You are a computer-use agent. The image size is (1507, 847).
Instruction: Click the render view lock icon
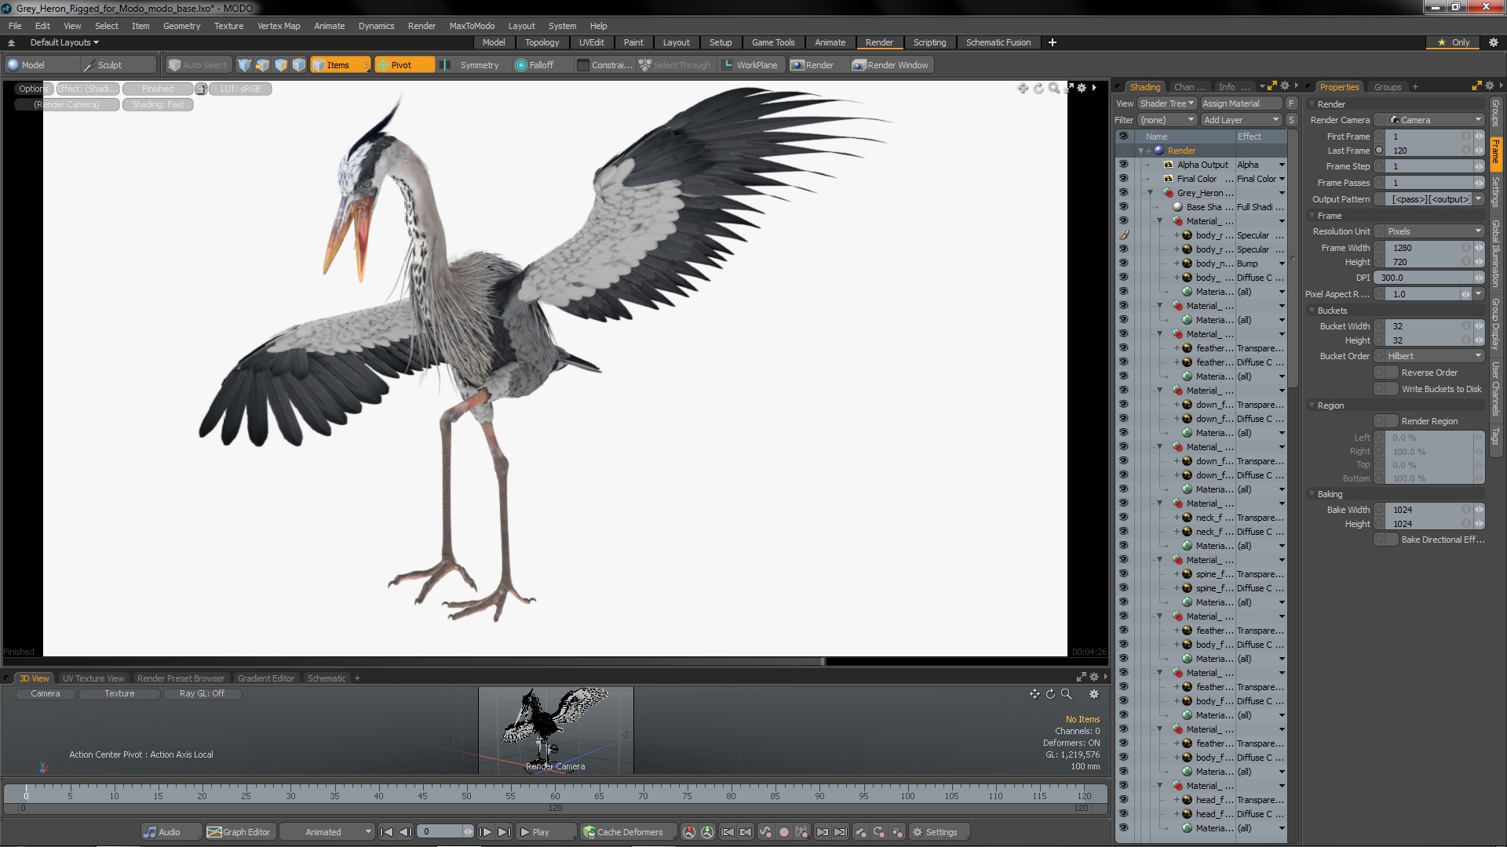click(x=201, y=89)
